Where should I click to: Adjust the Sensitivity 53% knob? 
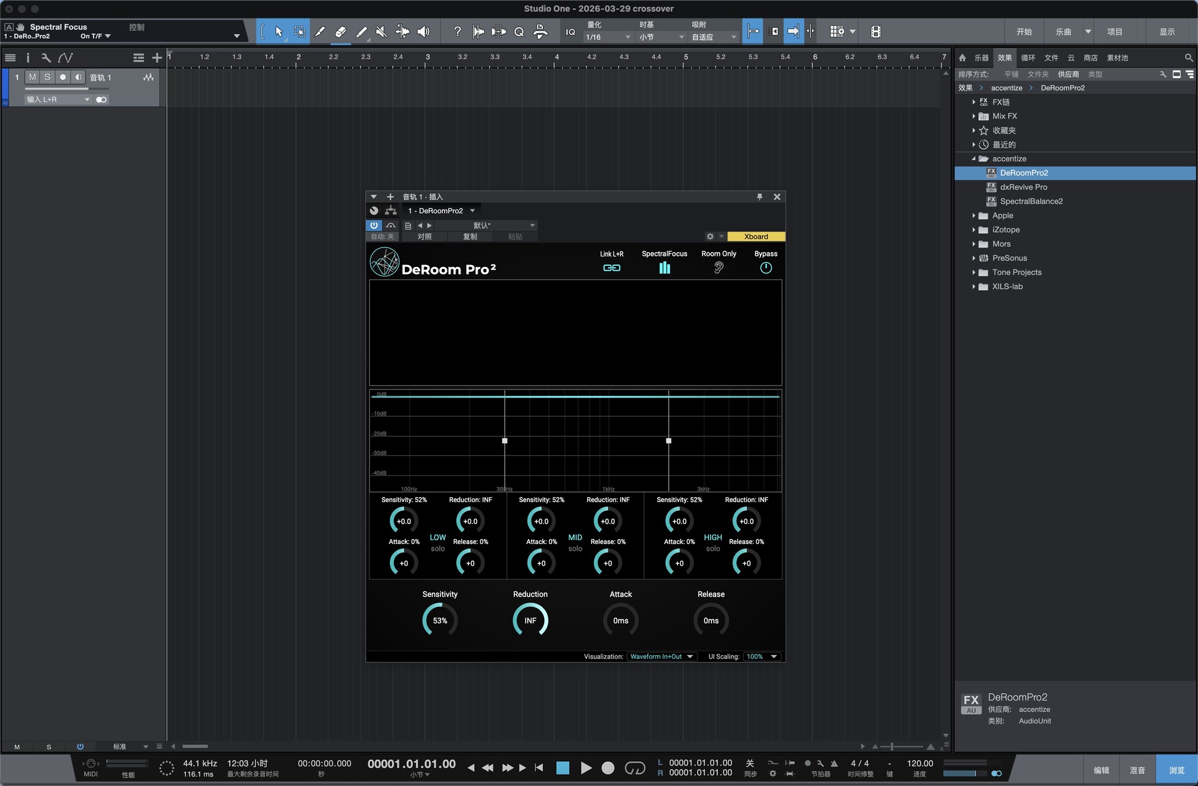[440, 619]
